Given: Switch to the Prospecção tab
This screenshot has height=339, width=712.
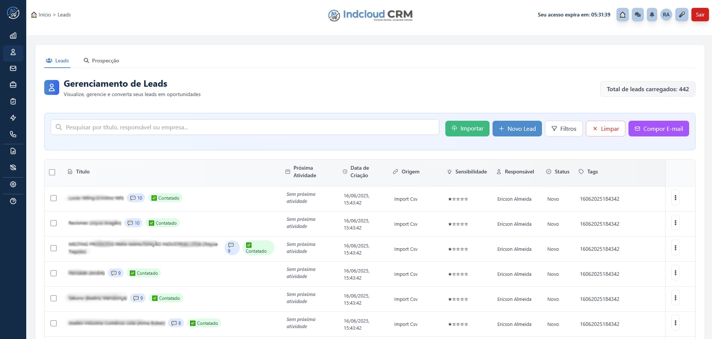Looking at the screenshot, I should (x=101, y=61).
